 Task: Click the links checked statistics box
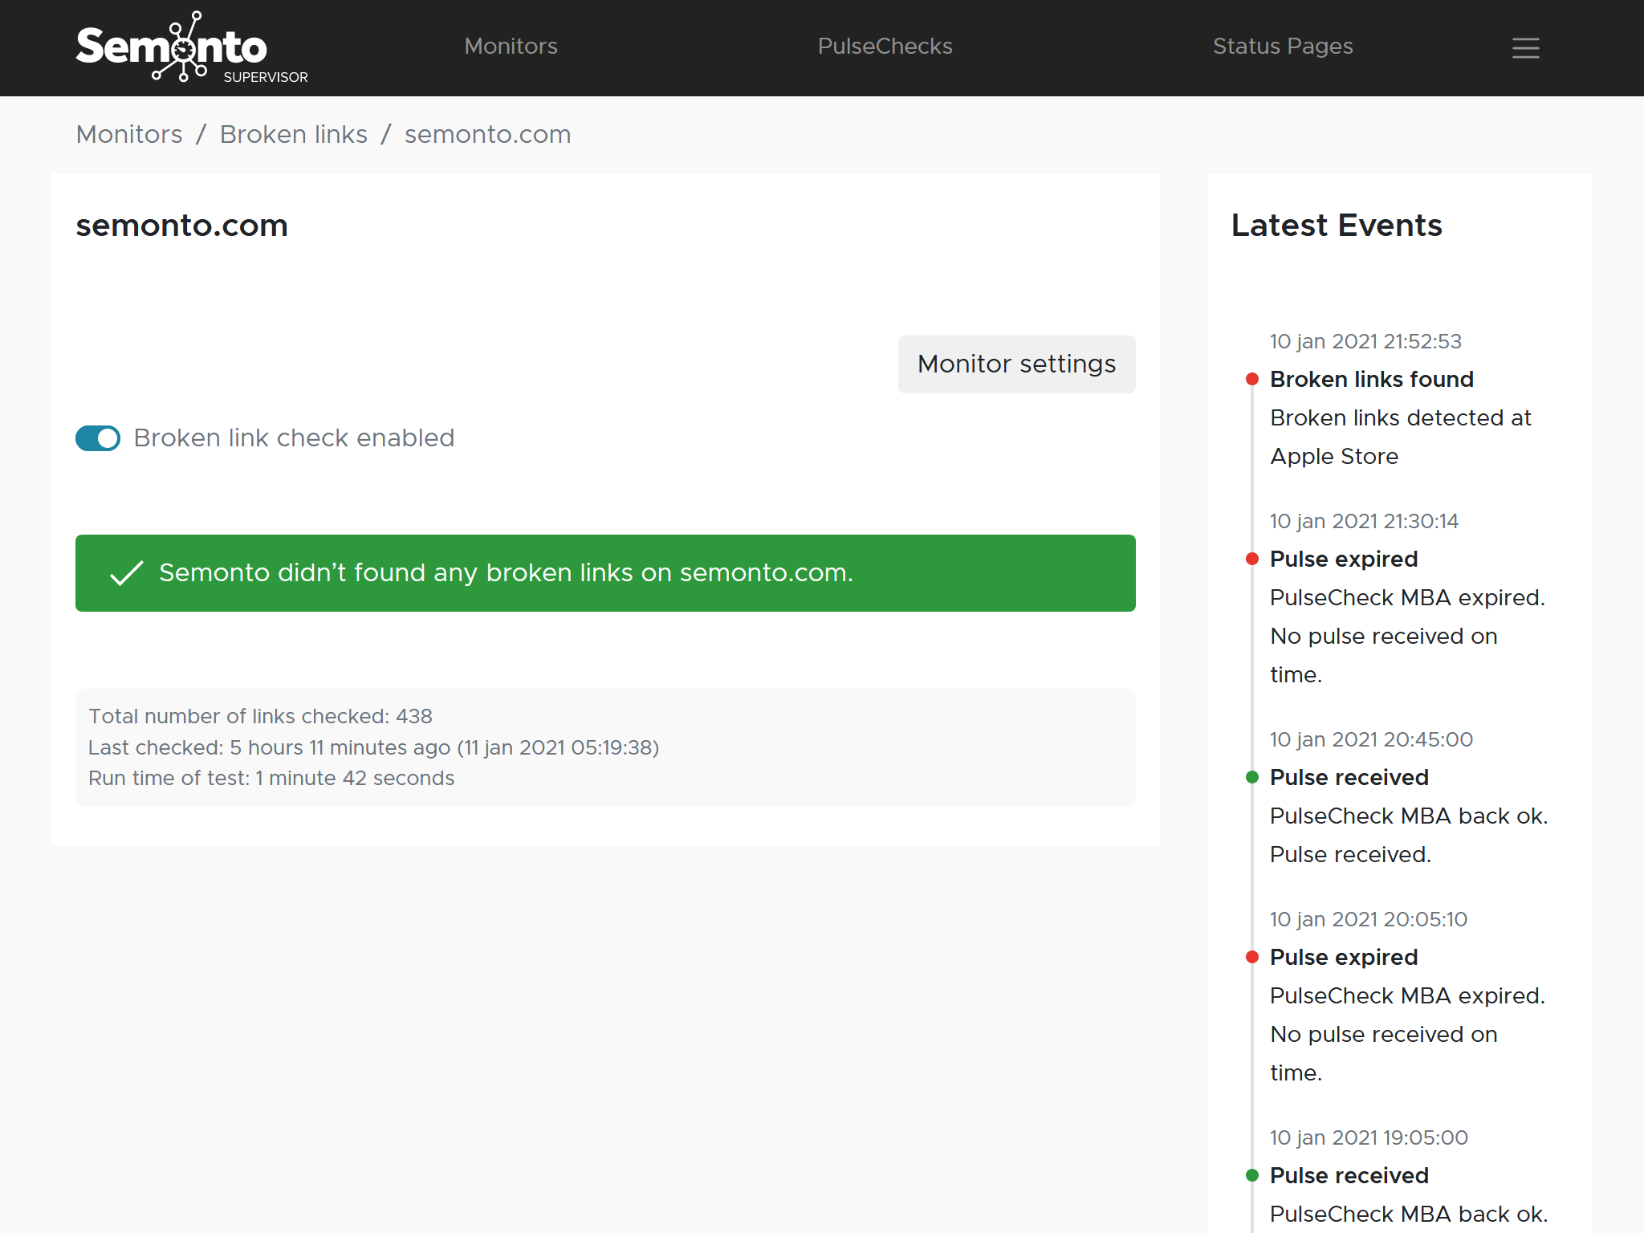click(x=605, y=747)
